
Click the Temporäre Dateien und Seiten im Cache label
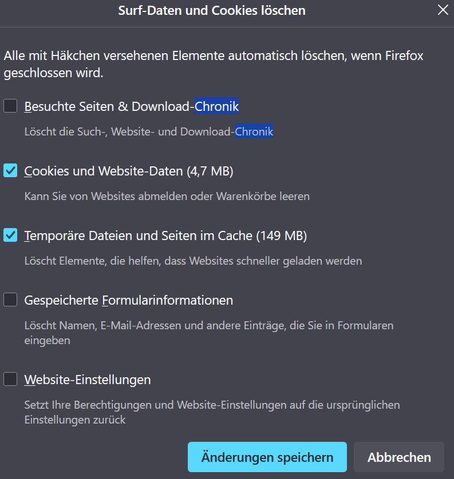click(165, 235)
